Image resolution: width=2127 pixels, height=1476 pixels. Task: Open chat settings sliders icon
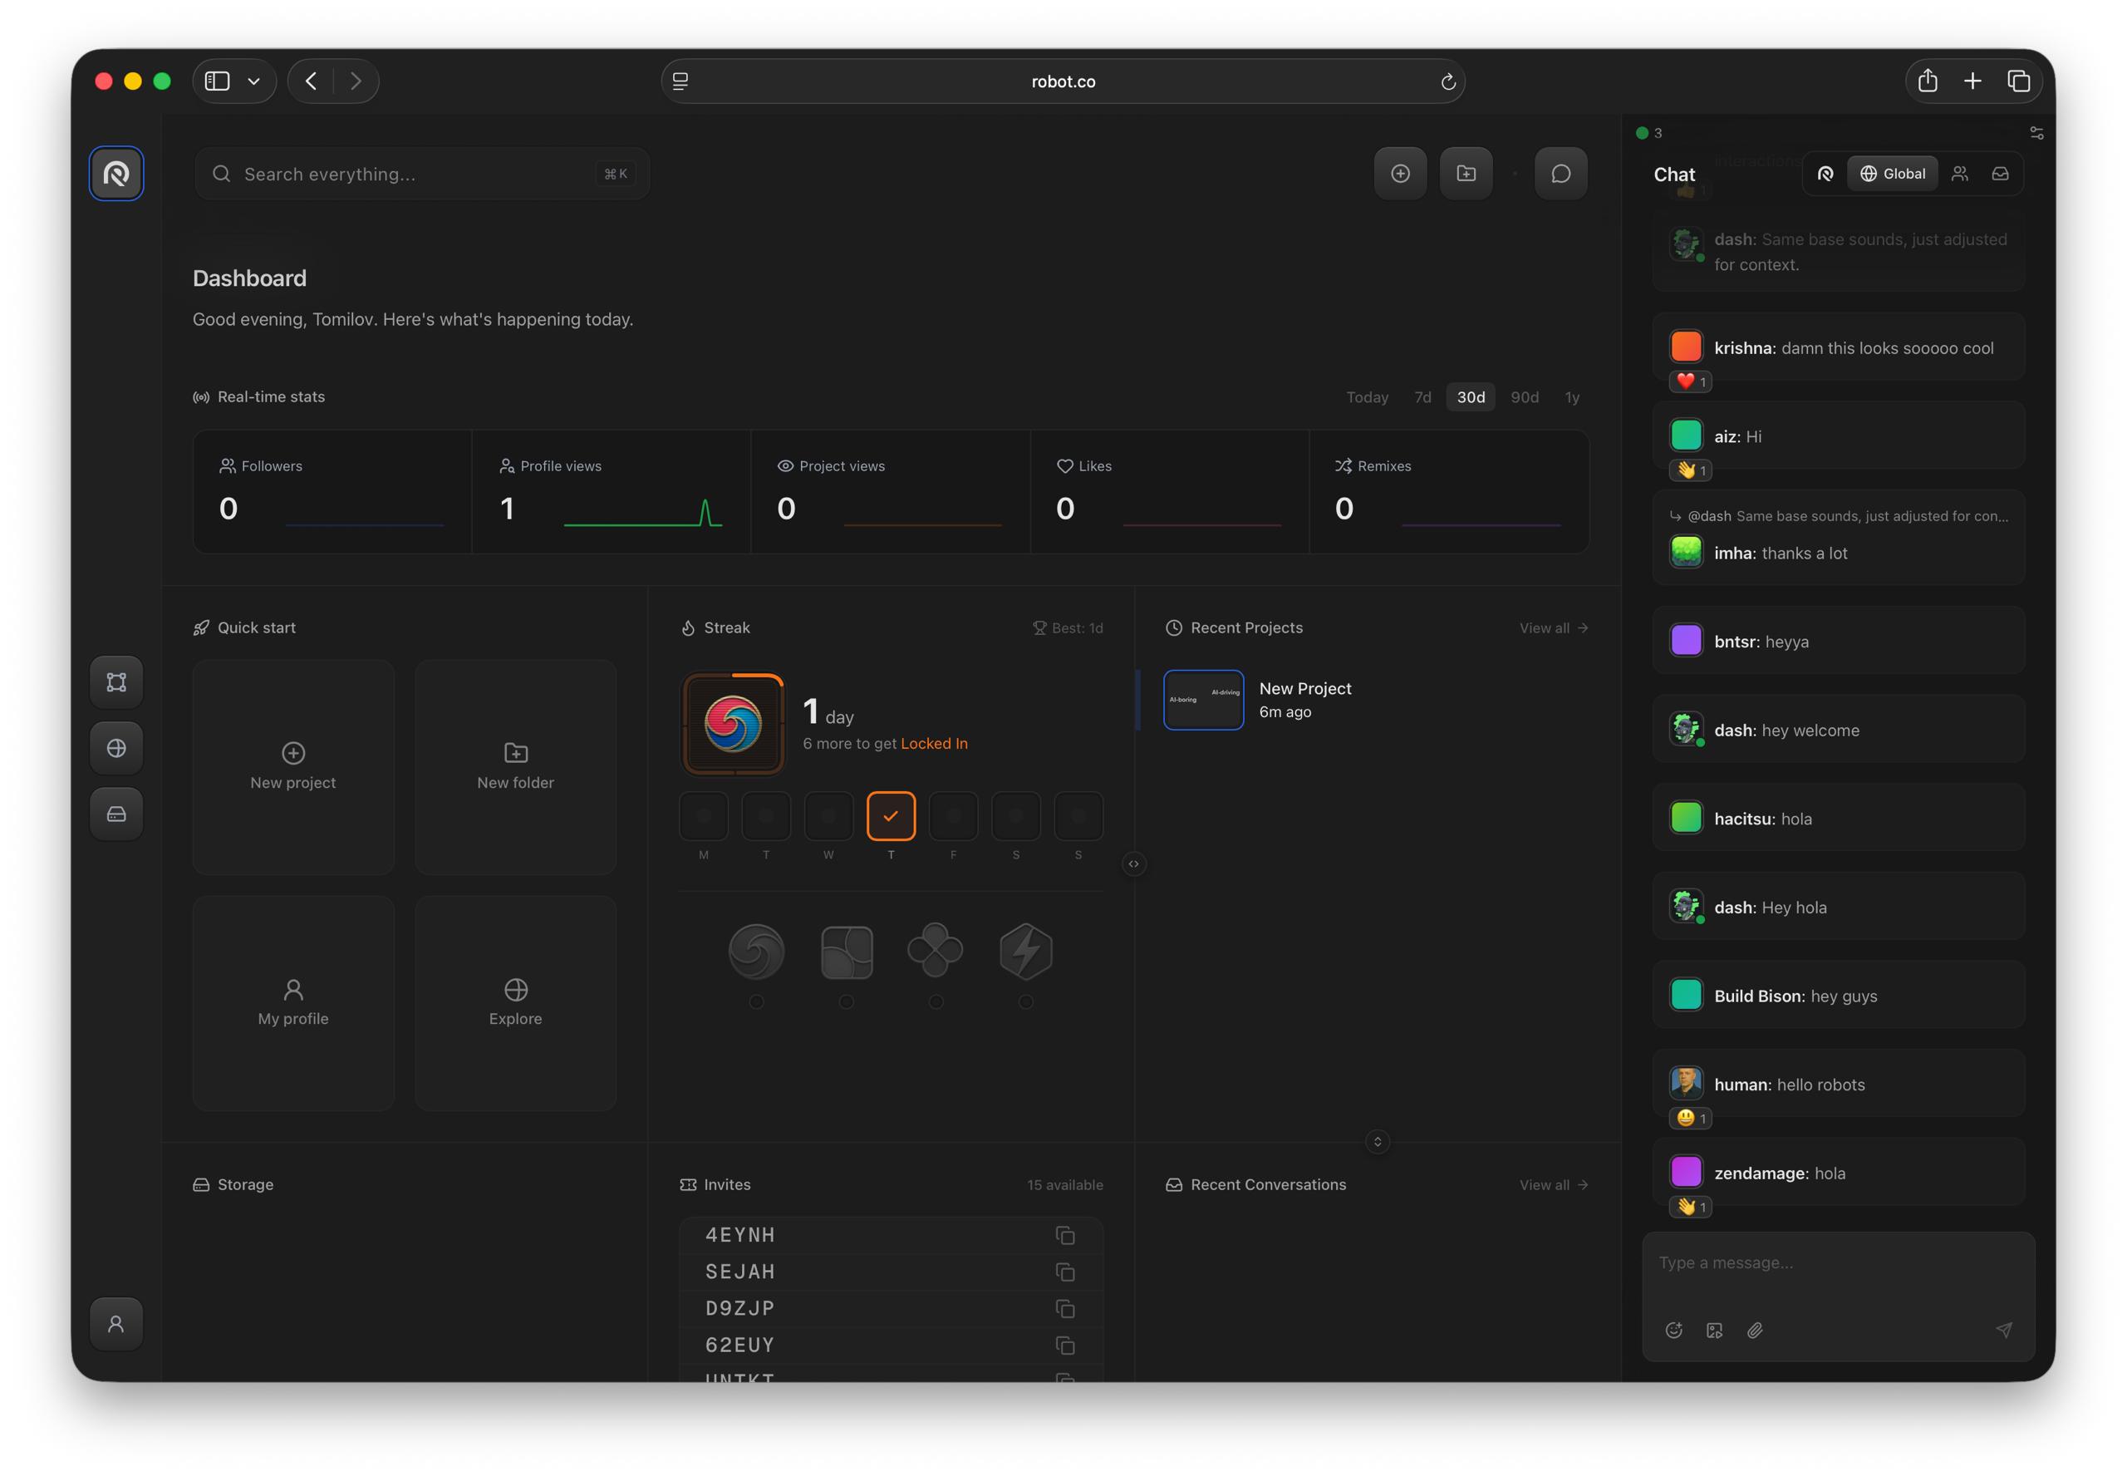(x=2036, y=133)
